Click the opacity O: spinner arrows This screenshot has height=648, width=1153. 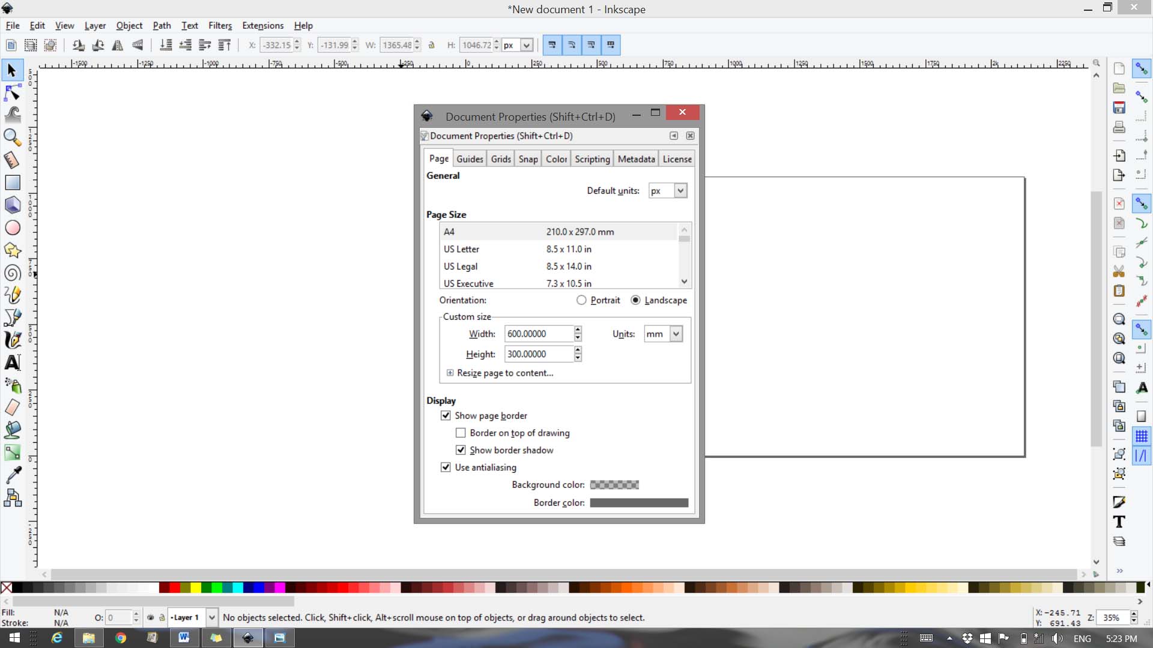click(x=136, y=617)
